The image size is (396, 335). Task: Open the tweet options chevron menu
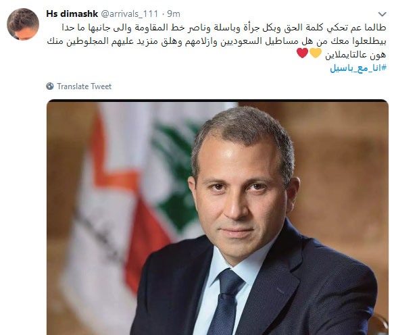382,14
